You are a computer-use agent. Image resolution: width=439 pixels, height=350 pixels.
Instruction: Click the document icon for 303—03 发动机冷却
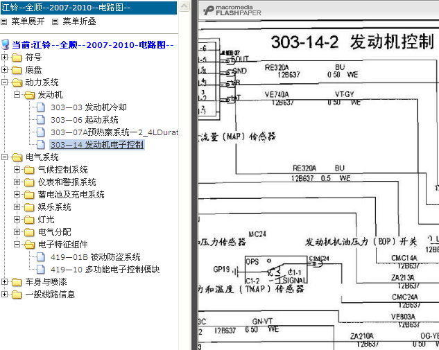pos(41,107)
